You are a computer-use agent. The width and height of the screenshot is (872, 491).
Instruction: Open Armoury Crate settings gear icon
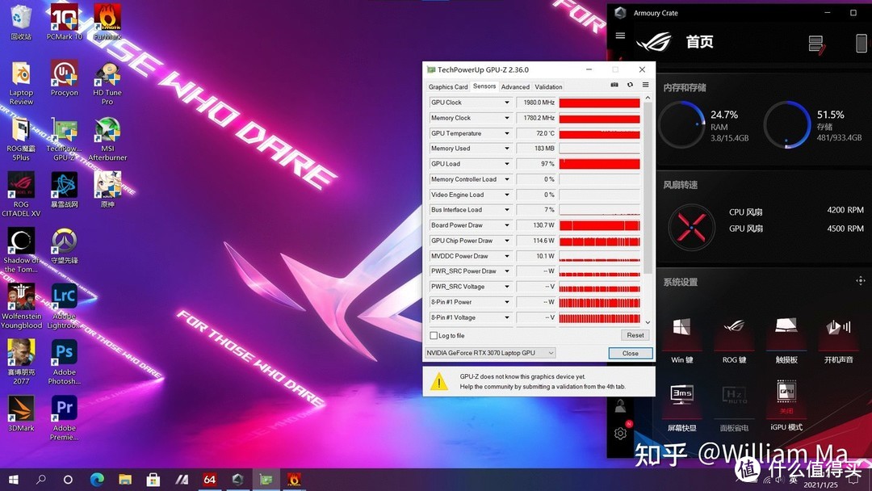click(x=621, y=433)
